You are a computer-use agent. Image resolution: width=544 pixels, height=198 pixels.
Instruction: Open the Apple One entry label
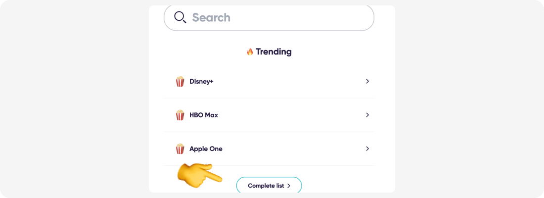(206, 148)
